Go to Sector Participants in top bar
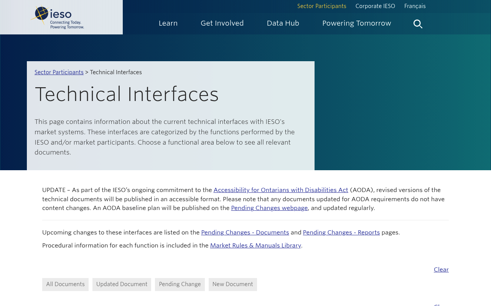The width and height of the screenshot is (491, 306). pyautogui.click(x=322, y=6)
